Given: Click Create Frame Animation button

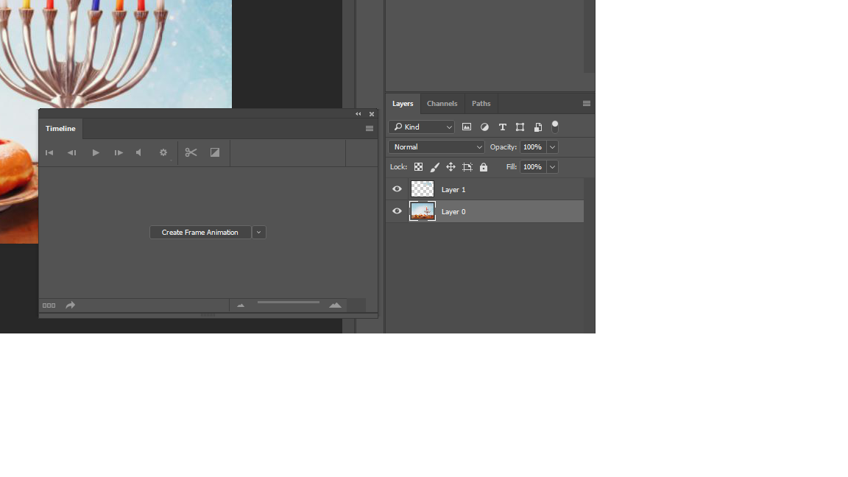Looking at the screenshot, I should 200,233.
